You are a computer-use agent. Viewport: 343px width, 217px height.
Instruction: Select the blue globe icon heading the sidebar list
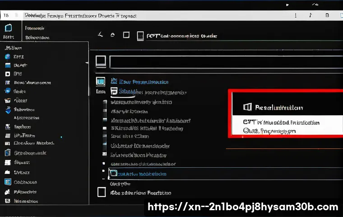(7, 57)
